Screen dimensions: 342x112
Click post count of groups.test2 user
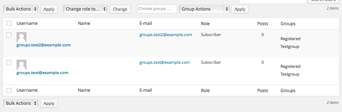click(263, 35)
